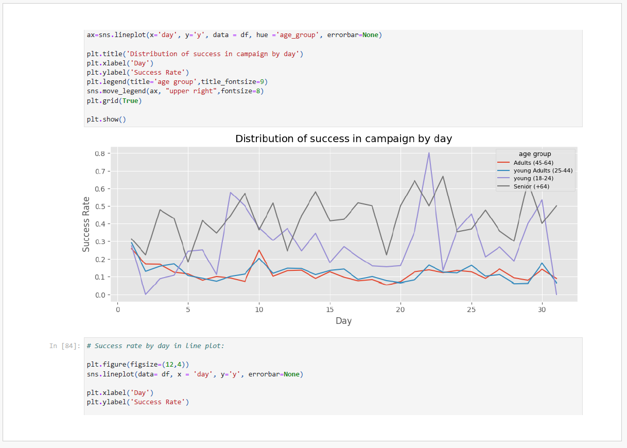Click the 'Success Rate' y-axis label
This screenshot has height=448, width=627.
point(86,224)
